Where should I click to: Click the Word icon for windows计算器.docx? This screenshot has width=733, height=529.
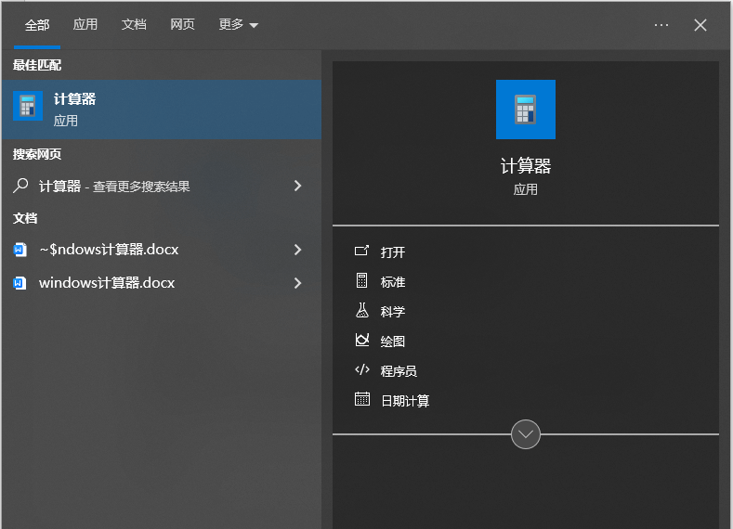20,283
